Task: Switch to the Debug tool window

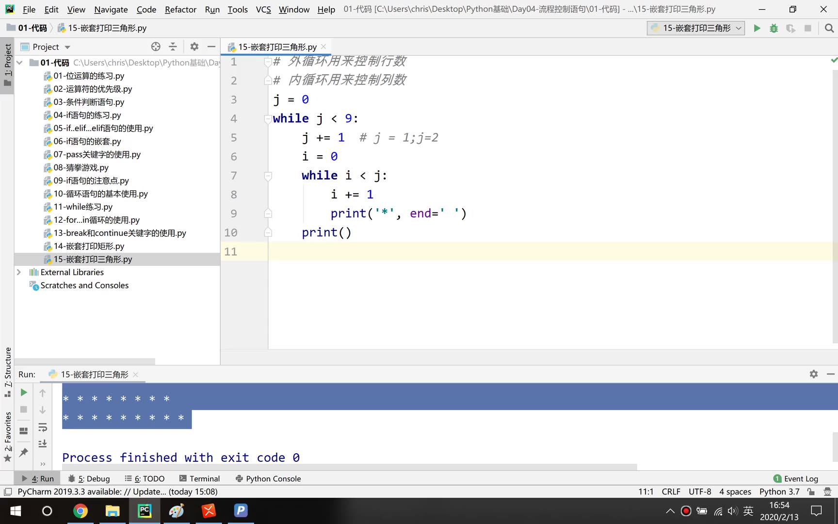Action: click(x=89, y=478)
